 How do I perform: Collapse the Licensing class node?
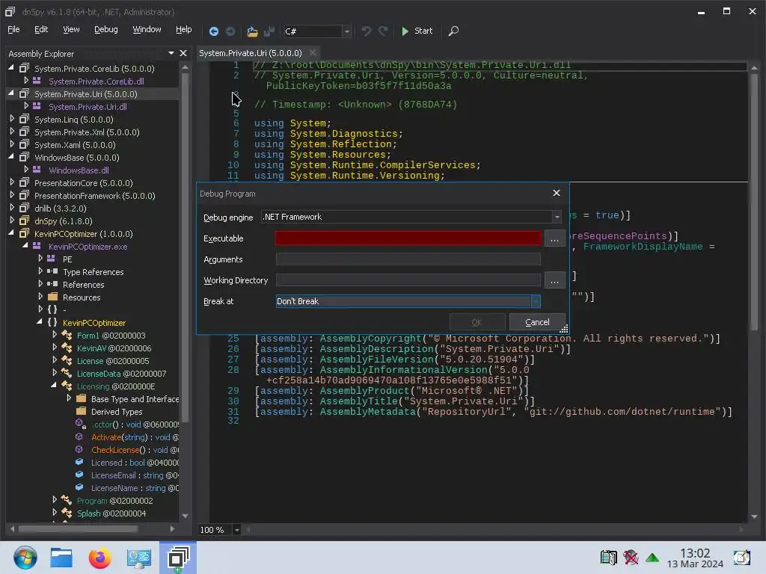click(53, 385)
